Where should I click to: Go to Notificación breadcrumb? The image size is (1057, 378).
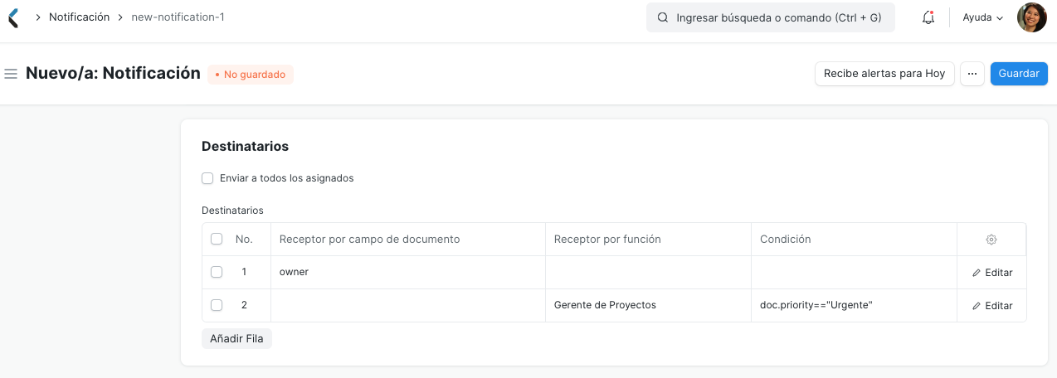[x=79, y=17]
